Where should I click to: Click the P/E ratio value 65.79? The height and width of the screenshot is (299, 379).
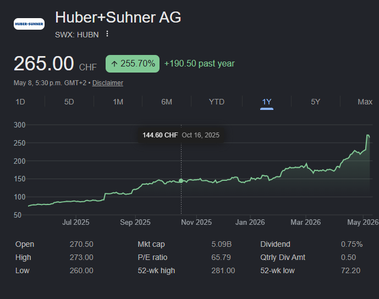221,257
